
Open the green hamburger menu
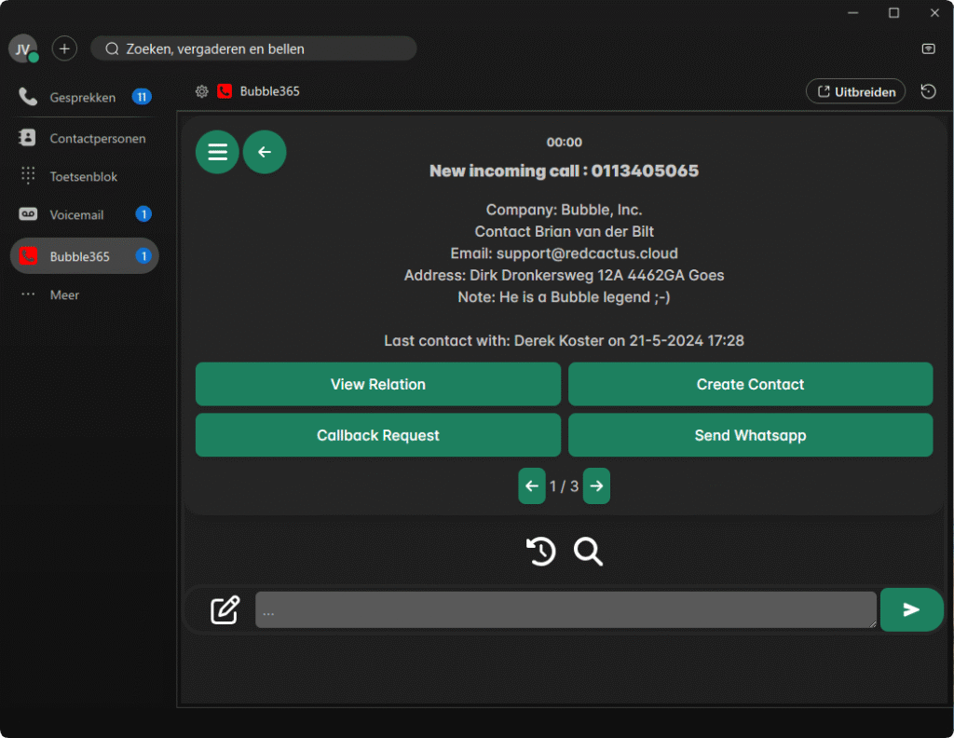click(x=217, y=152)
